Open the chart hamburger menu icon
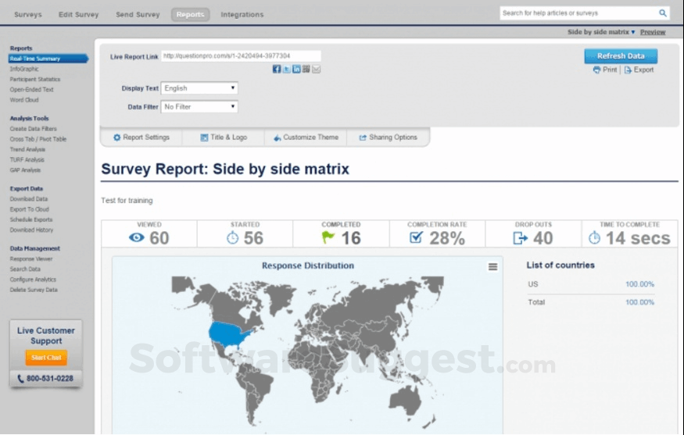 pos(492,267)
